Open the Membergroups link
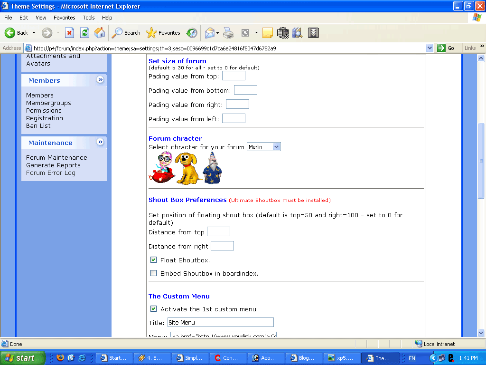This screenshot has width=486, height=365. click(x=49, y=103)
